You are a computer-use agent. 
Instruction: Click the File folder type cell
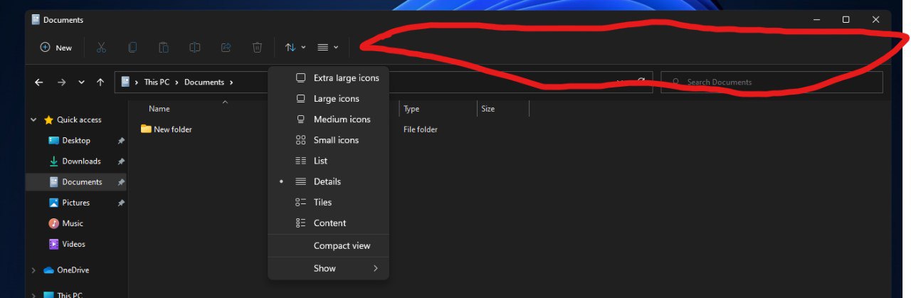(x=421, y=129)
